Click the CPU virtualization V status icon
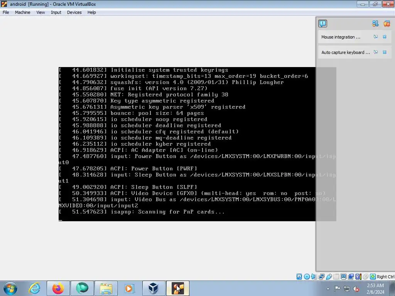Screen dimensions: 395x296 (x=358, y=277)
